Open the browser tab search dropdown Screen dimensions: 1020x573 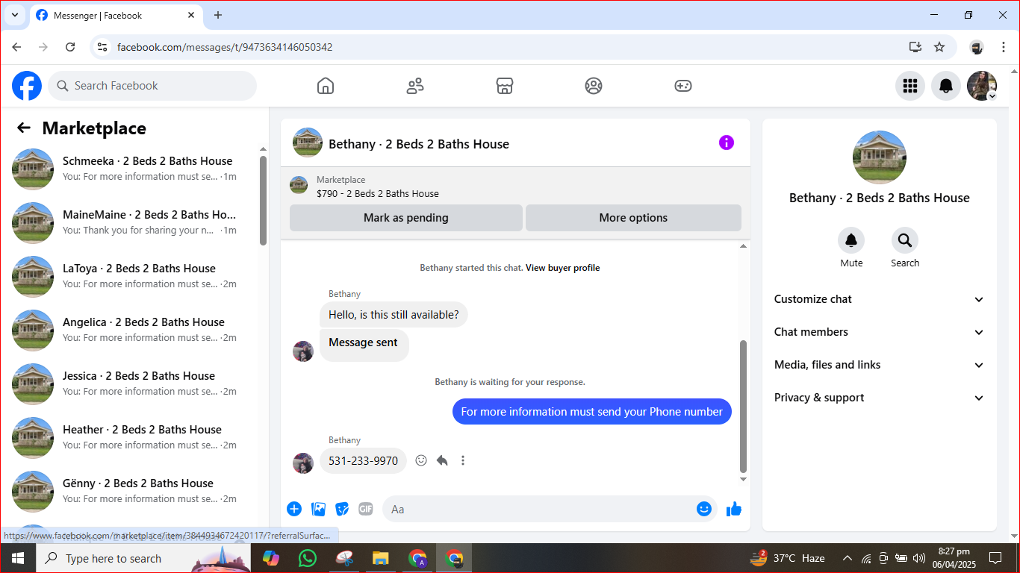coord(14,15)
